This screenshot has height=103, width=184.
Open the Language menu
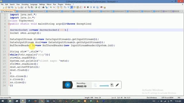(x=34, y=5)
